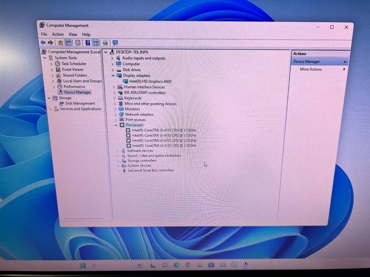Screen dimensions: 370x277
Task: Collapse the Storage node
Action: pos(49,98)
